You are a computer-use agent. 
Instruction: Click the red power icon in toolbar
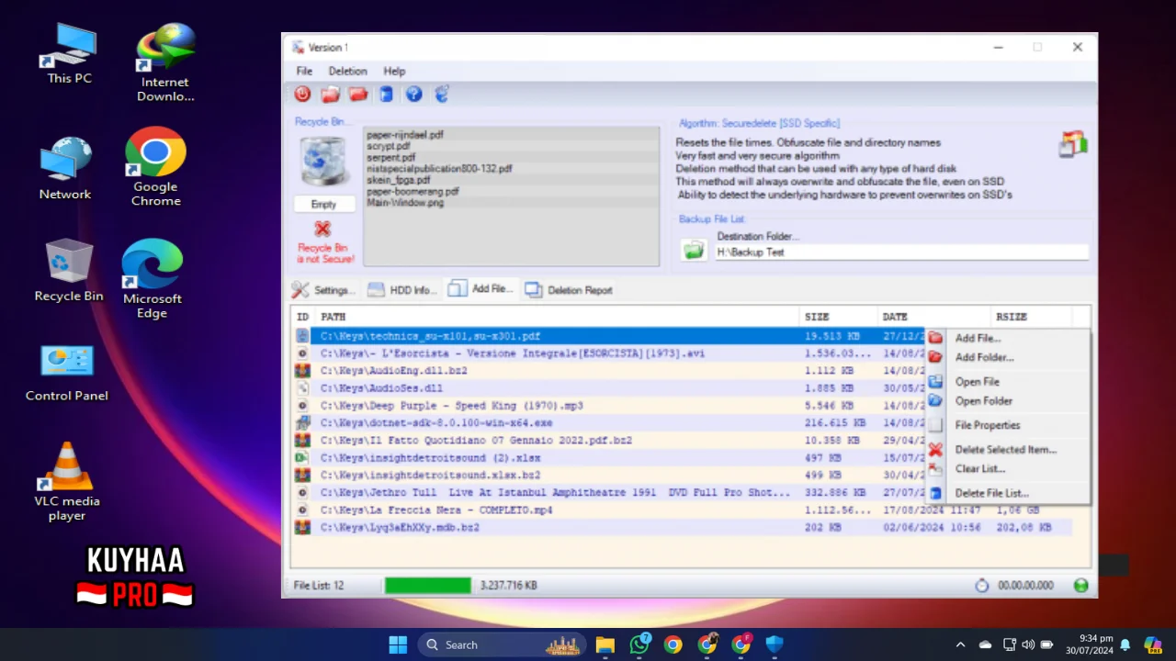click(302, 94)
